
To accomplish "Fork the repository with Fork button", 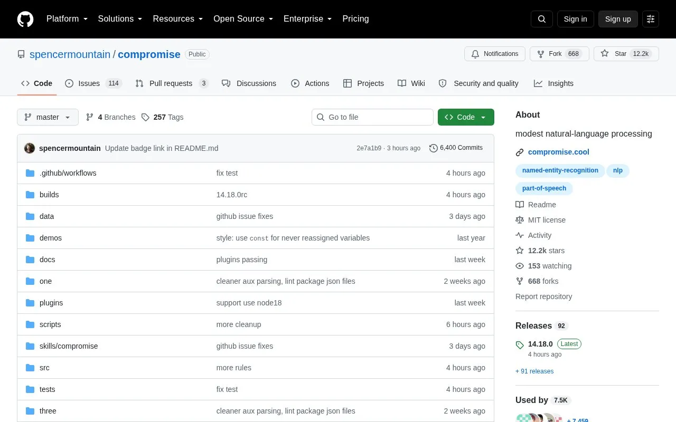I will [559, 54].
